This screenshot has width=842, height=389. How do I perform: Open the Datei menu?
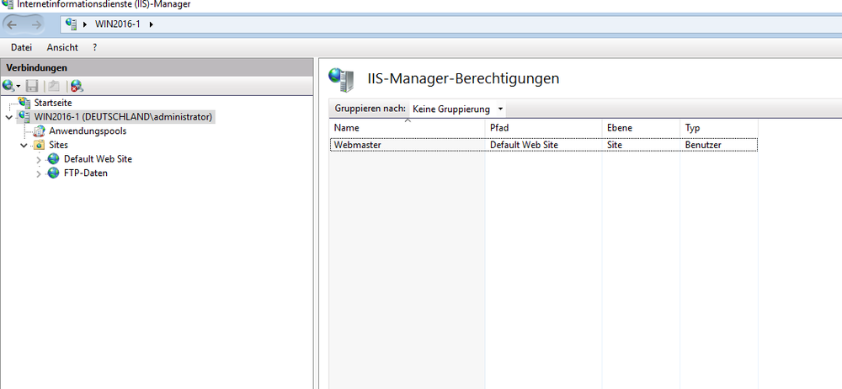[21, 48]
